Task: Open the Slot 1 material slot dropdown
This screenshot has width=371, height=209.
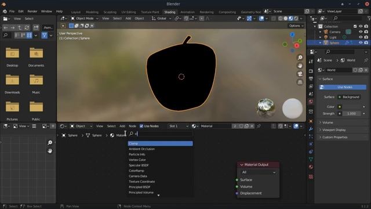Action: point(178,126)
